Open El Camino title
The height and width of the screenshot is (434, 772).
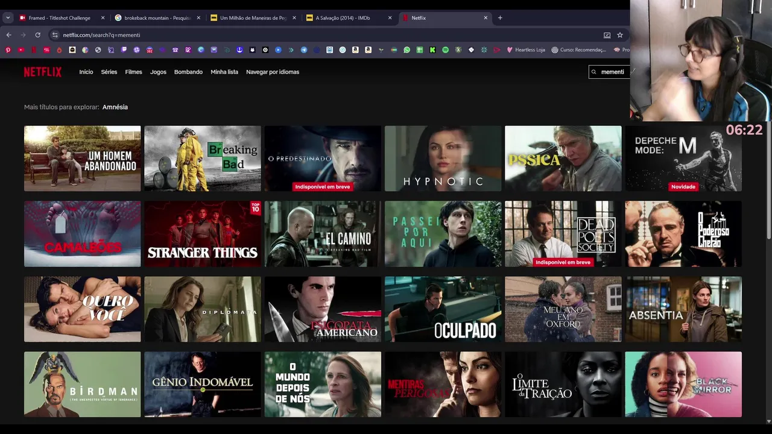323,234
